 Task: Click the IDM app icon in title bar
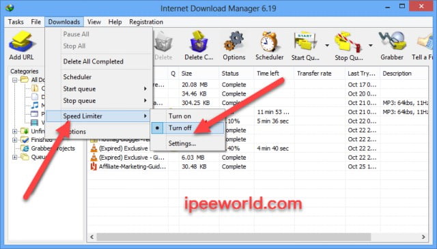click(x=10, y=8)
